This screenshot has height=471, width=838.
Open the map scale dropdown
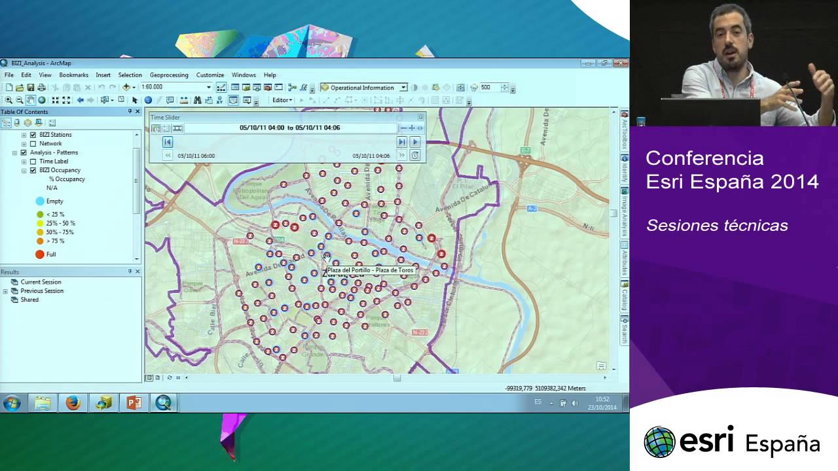click(209, 87)
